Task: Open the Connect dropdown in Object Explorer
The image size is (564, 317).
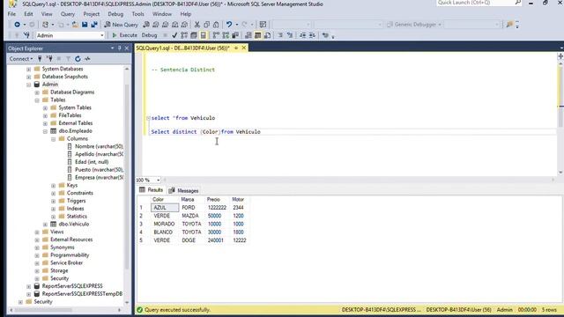Action: tap(21, 59)
